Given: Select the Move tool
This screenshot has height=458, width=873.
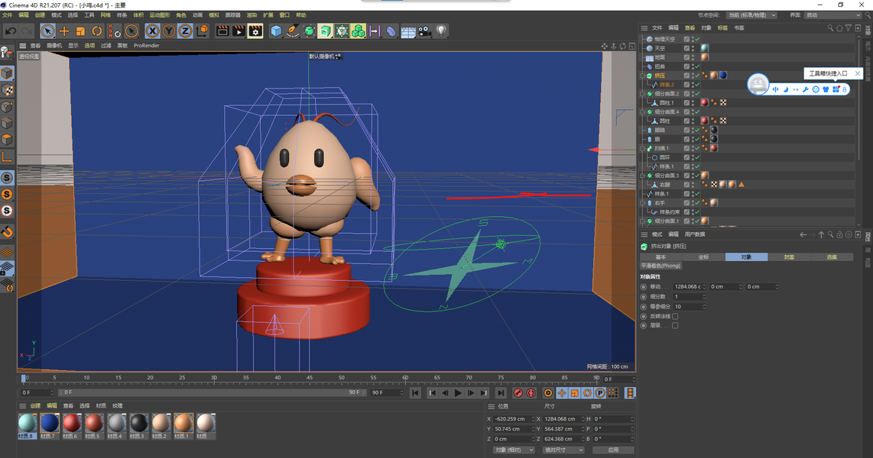Looking at the screenshot, I should (x=64, y=31).
